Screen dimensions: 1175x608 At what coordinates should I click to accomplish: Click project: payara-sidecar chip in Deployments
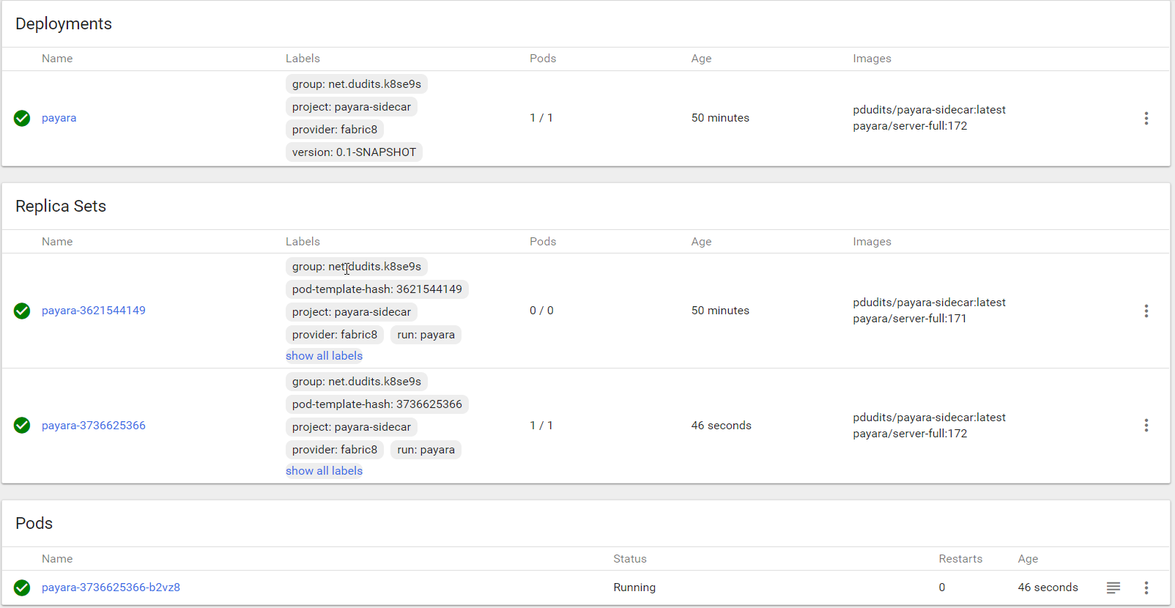click(x=352, y=107)
